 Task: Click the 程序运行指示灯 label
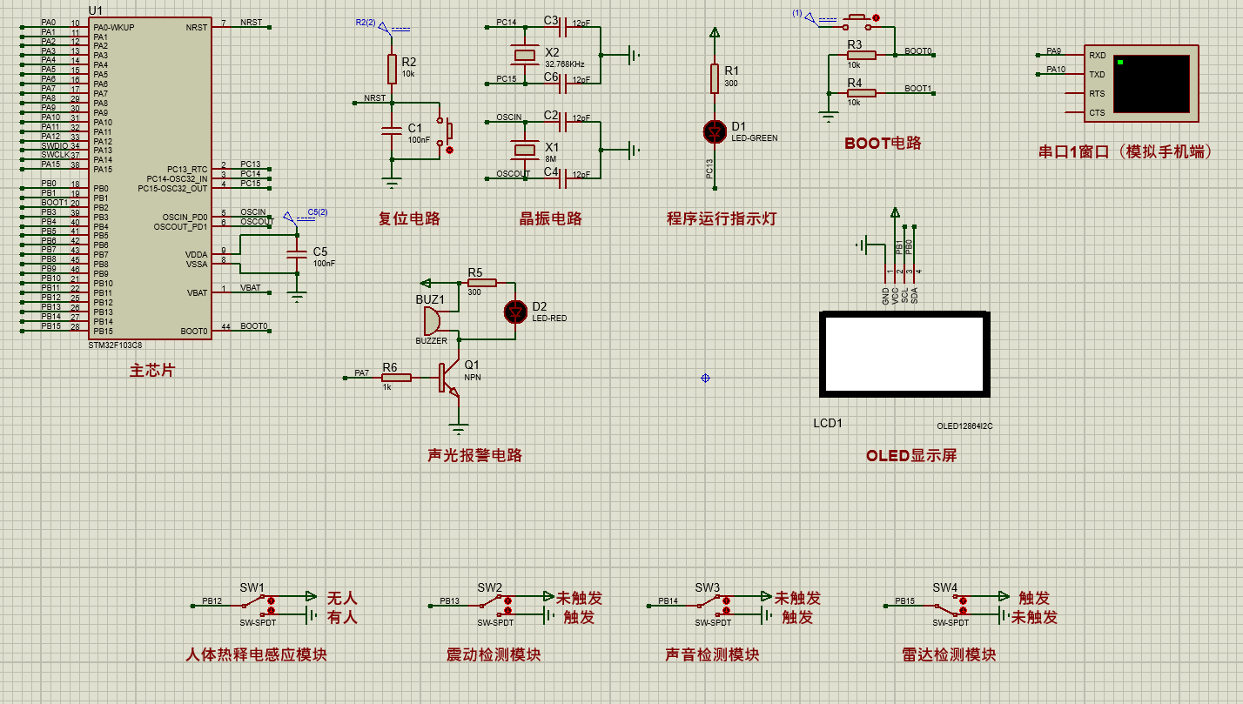(x=722, y=218)
